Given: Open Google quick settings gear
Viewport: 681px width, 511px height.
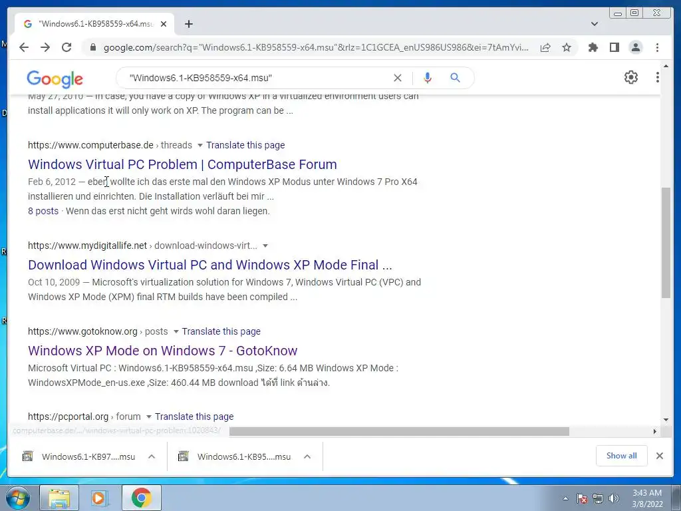Looking at the screenshot, I should pyautogui.click(x=630, y=77).
